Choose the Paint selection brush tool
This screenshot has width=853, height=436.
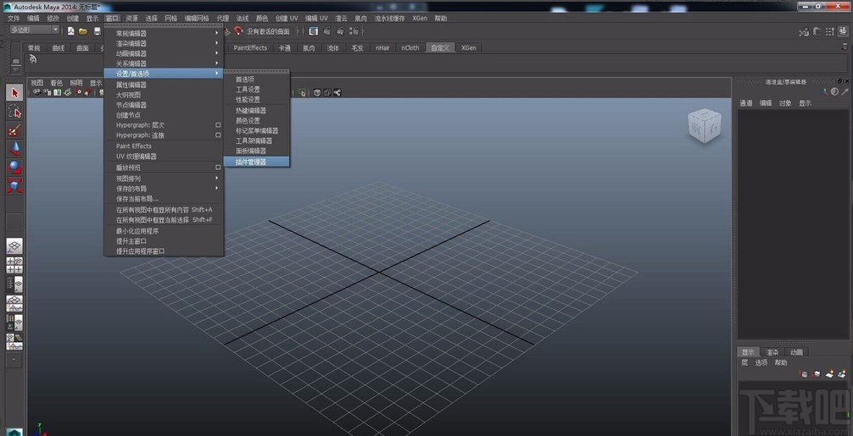click(x=14, y=130)
